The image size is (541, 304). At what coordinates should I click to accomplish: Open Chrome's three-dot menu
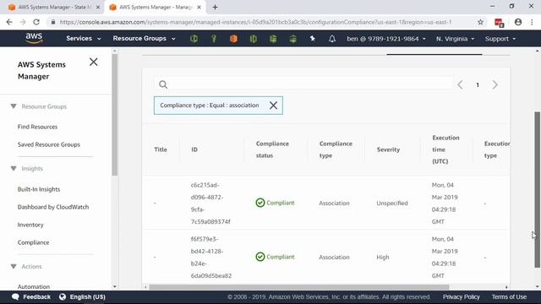[532, 22]
